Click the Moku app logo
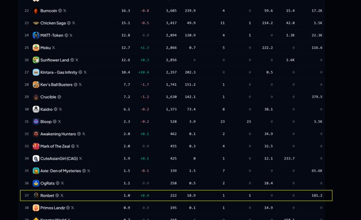 point(36,48)
